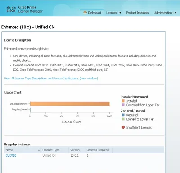Viewport: 180px width, 173px height.
Task: Click the Installed orange legend swatch
Action: (x=123, y=101)
